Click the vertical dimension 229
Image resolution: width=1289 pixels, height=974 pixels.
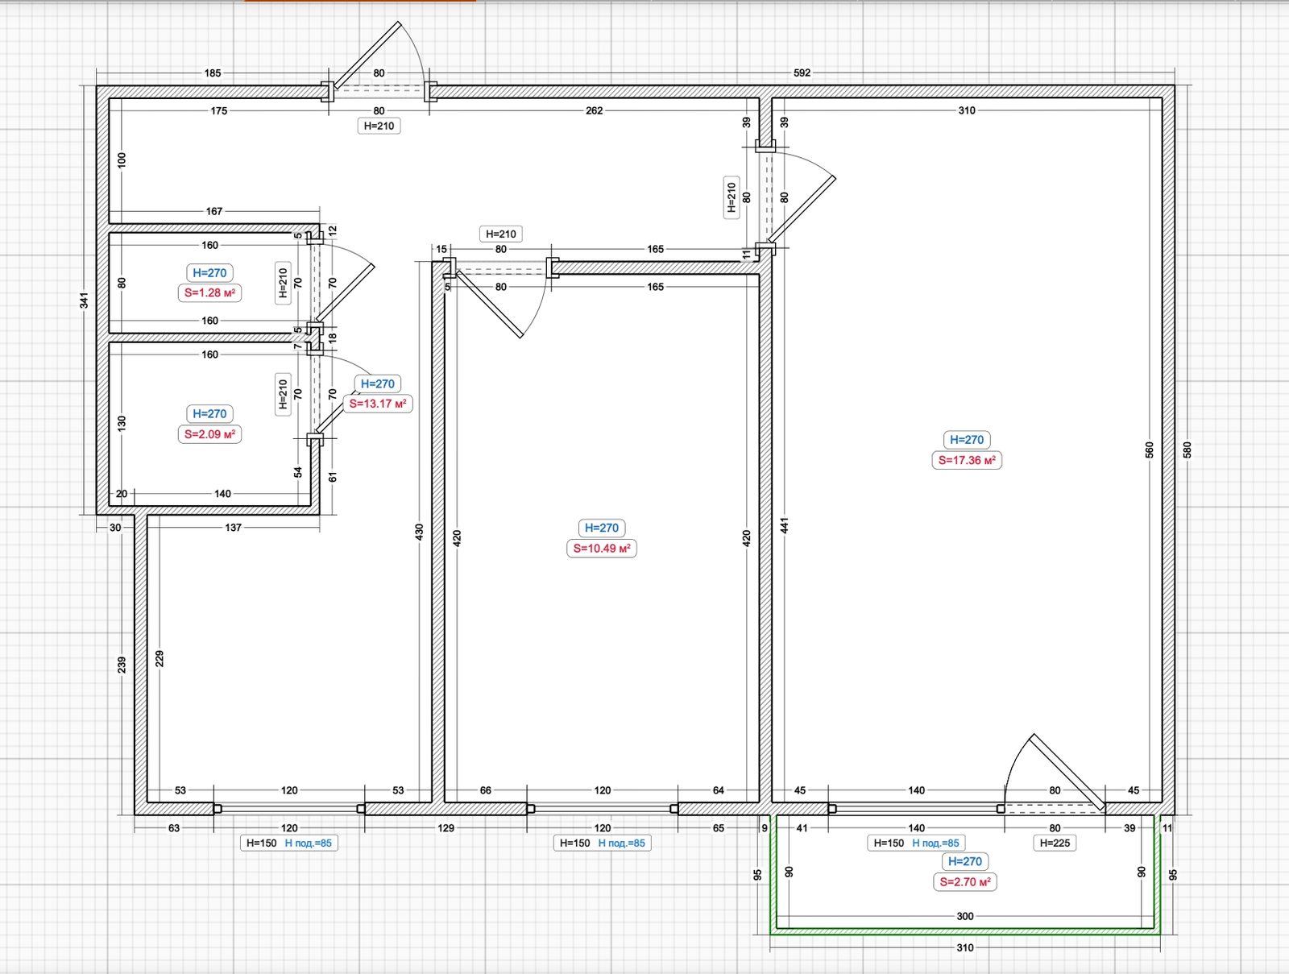coord(160,659)
